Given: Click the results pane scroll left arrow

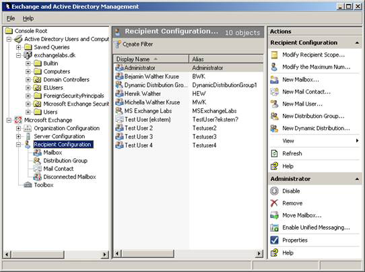Looking at the screenshot, I should [118, 253].
